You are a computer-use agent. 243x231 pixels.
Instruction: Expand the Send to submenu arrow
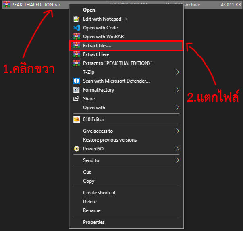pos(178,160)
